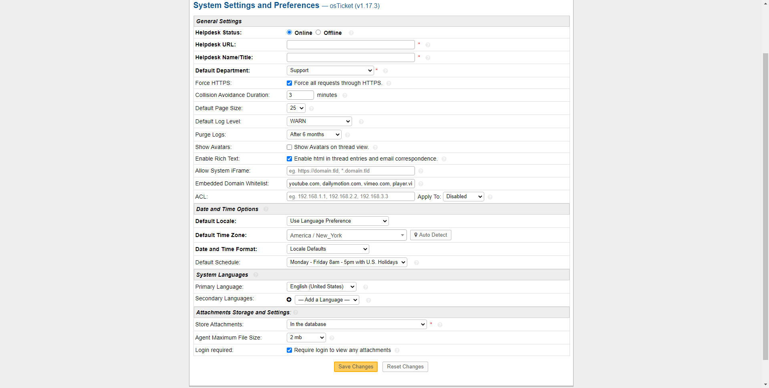769x388 pixels.
Task: Open the Agent Maximum File Size dropdown
Action: tap(306, 338)
